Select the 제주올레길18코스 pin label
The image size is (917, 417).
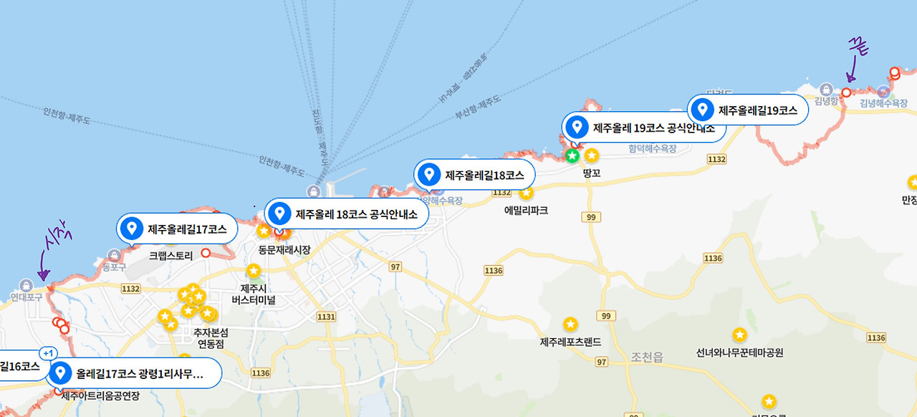[x=474, y=174]
